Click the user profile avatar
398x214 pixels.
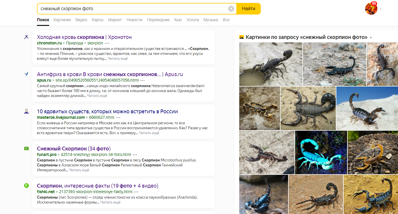point(371,9)
